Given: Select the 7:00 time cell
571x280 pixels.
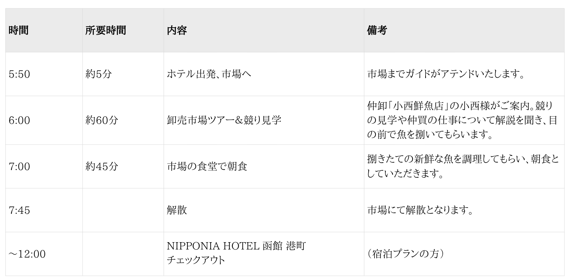Looking at the screenshot, I should (20, 166).
